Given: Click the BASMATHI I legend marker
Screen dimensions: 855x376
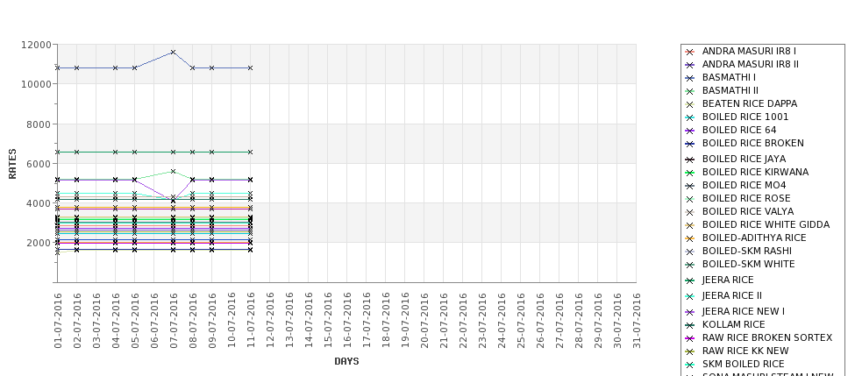Looking at the screenshot, I should point(690,79).
